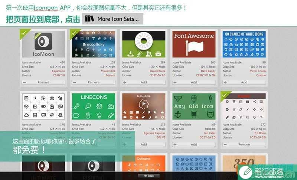
Task: Click the Random crisp size value
Action: pyautogui.click(x=210, y=129)
